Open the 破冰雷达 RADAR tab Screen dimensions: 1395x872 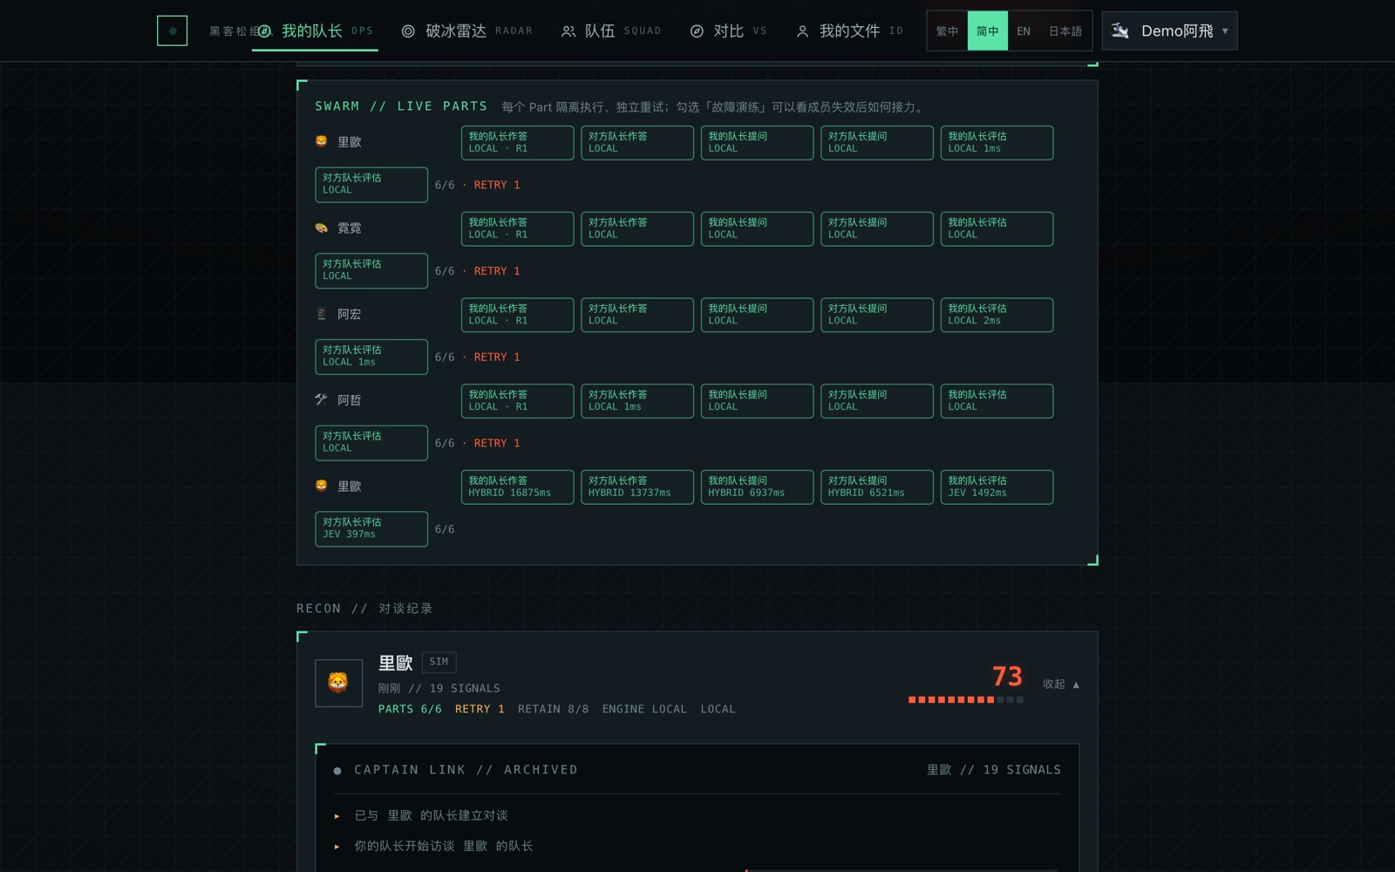coord(466,31)
